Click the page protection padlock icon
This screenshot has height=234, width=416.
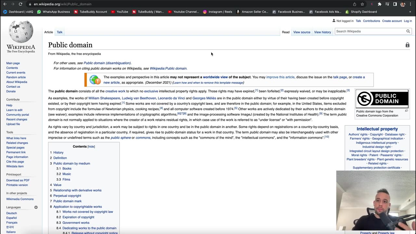coord(408,45)
